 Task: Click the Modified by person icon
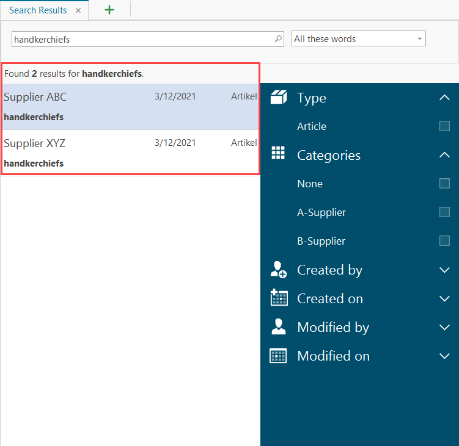click(279, 327)
